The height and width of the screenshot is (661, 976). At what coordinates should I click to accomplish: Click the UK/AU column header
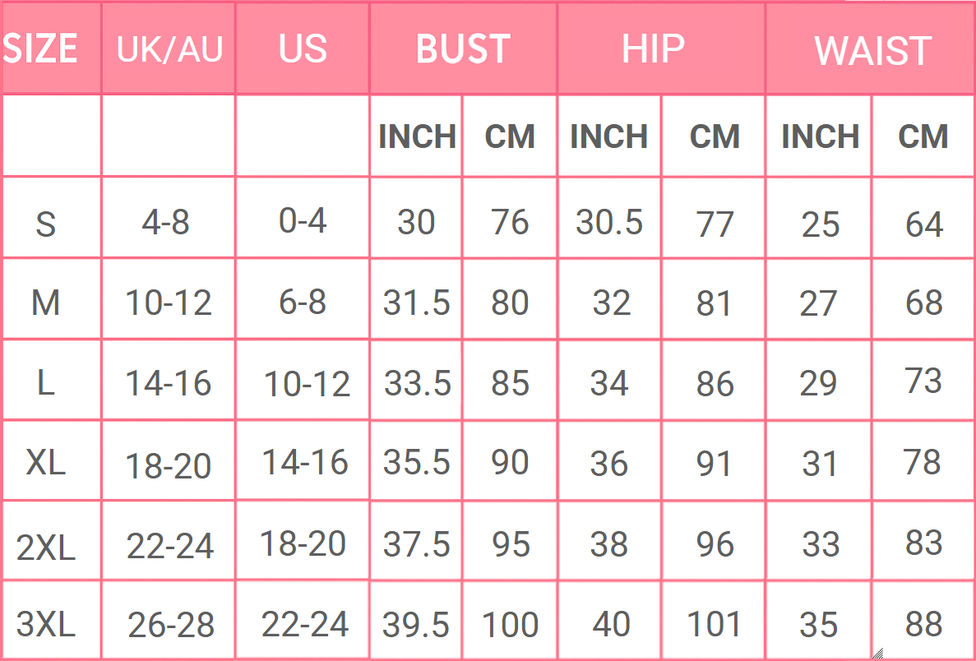tap(169, 49)
